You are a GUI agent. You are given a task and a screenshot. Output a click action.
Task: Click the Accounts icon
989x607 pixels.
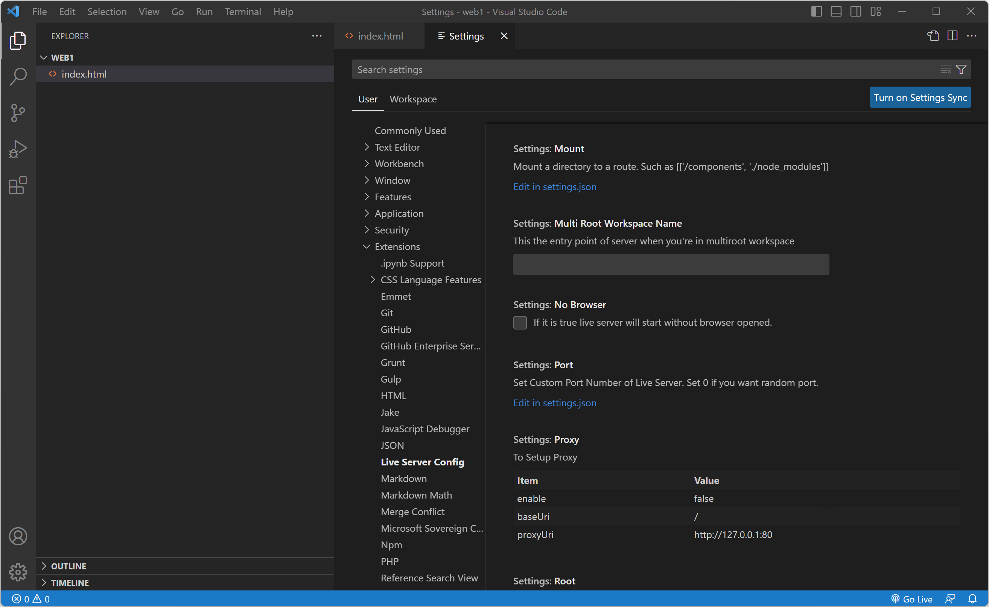click(x=18, y=536)
